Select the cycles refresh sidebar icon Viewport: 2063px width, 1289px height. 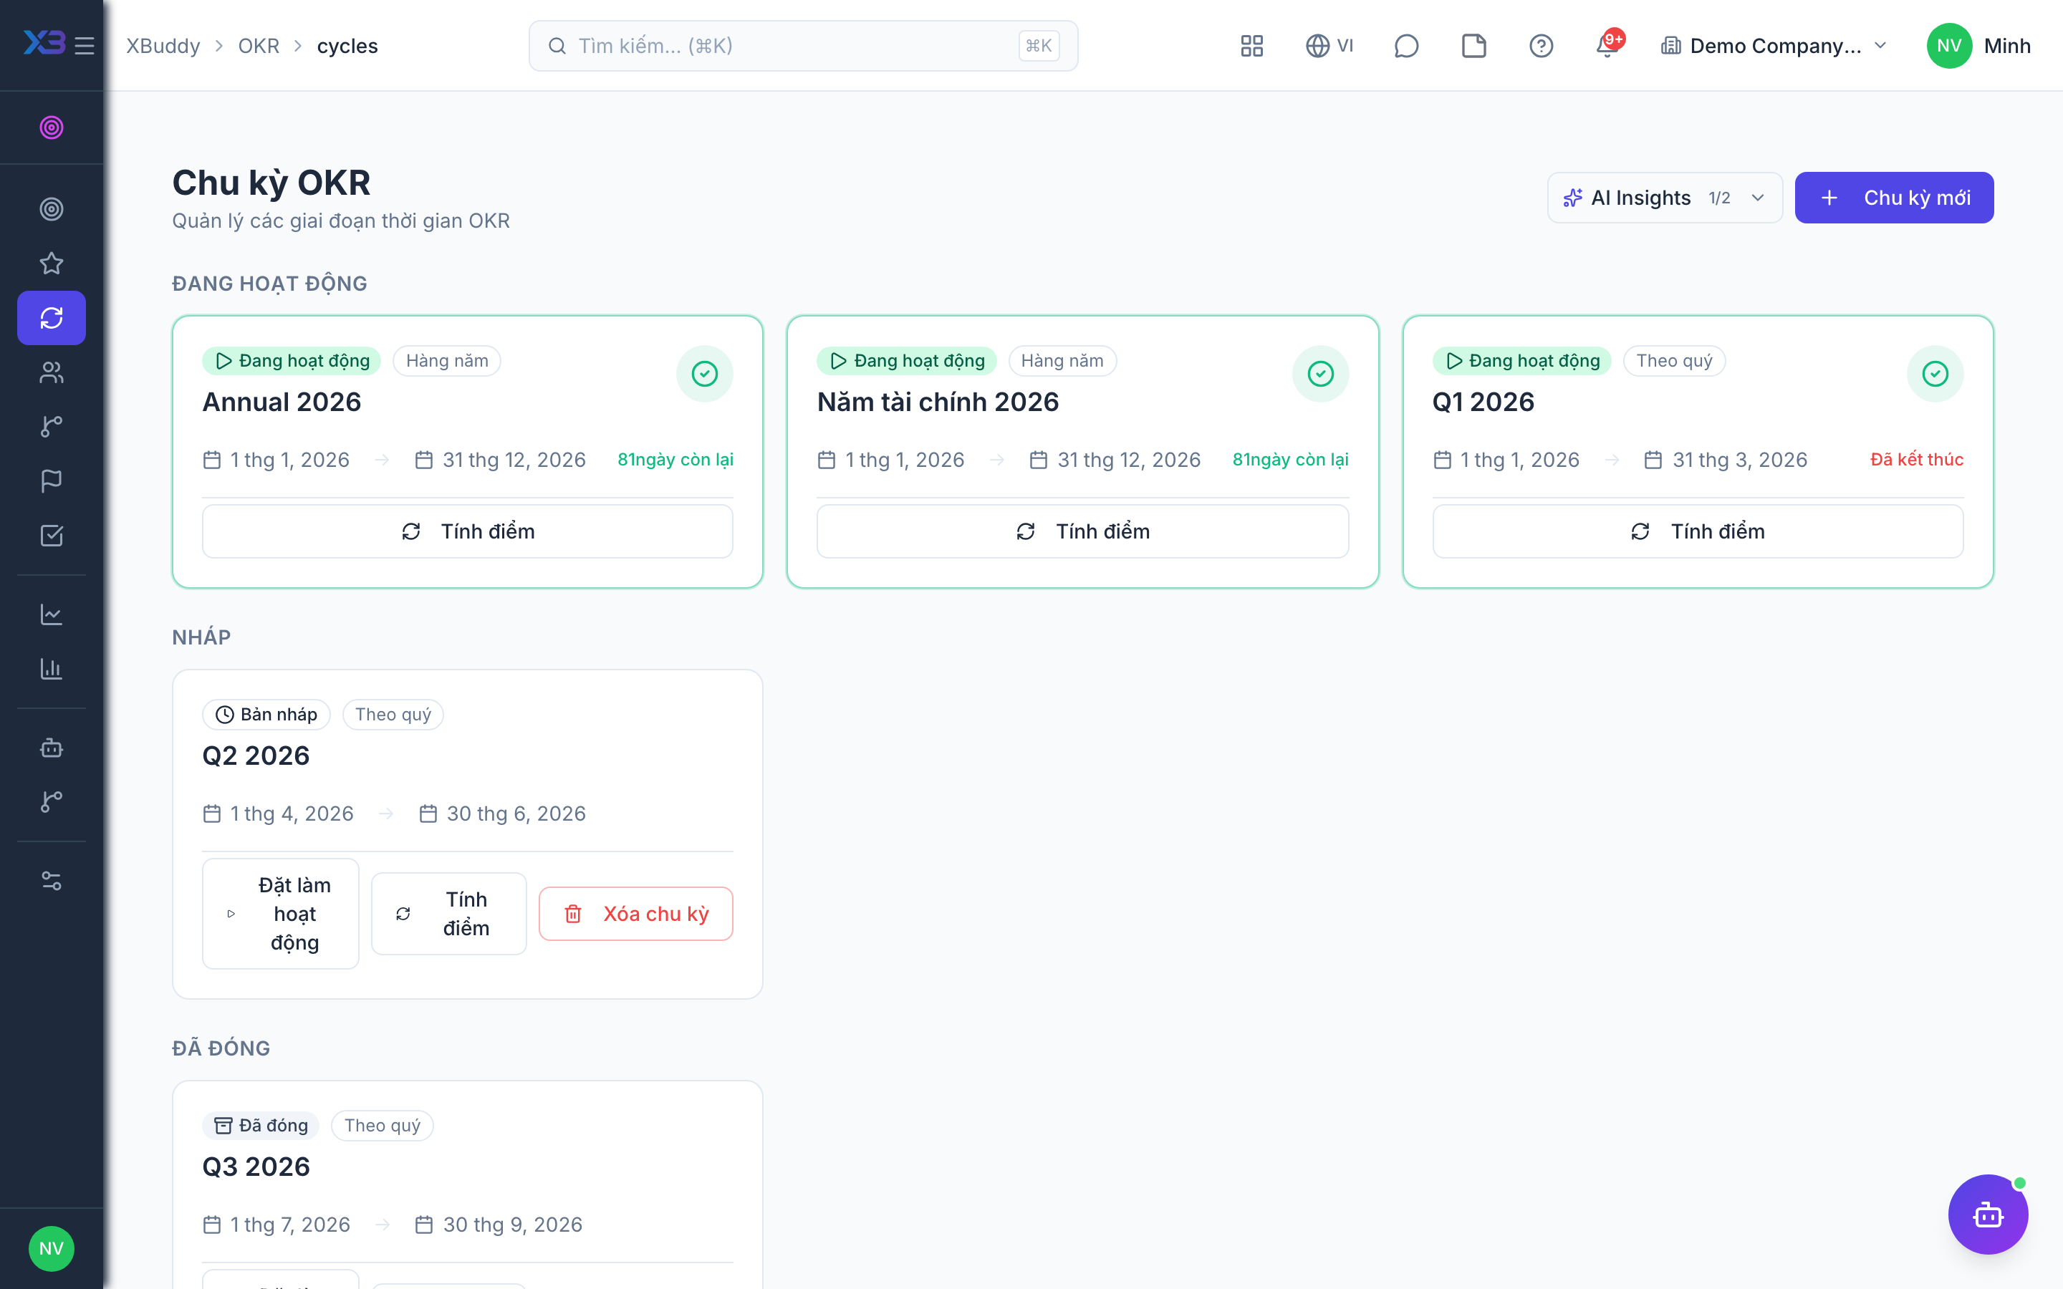click(51, 318)
